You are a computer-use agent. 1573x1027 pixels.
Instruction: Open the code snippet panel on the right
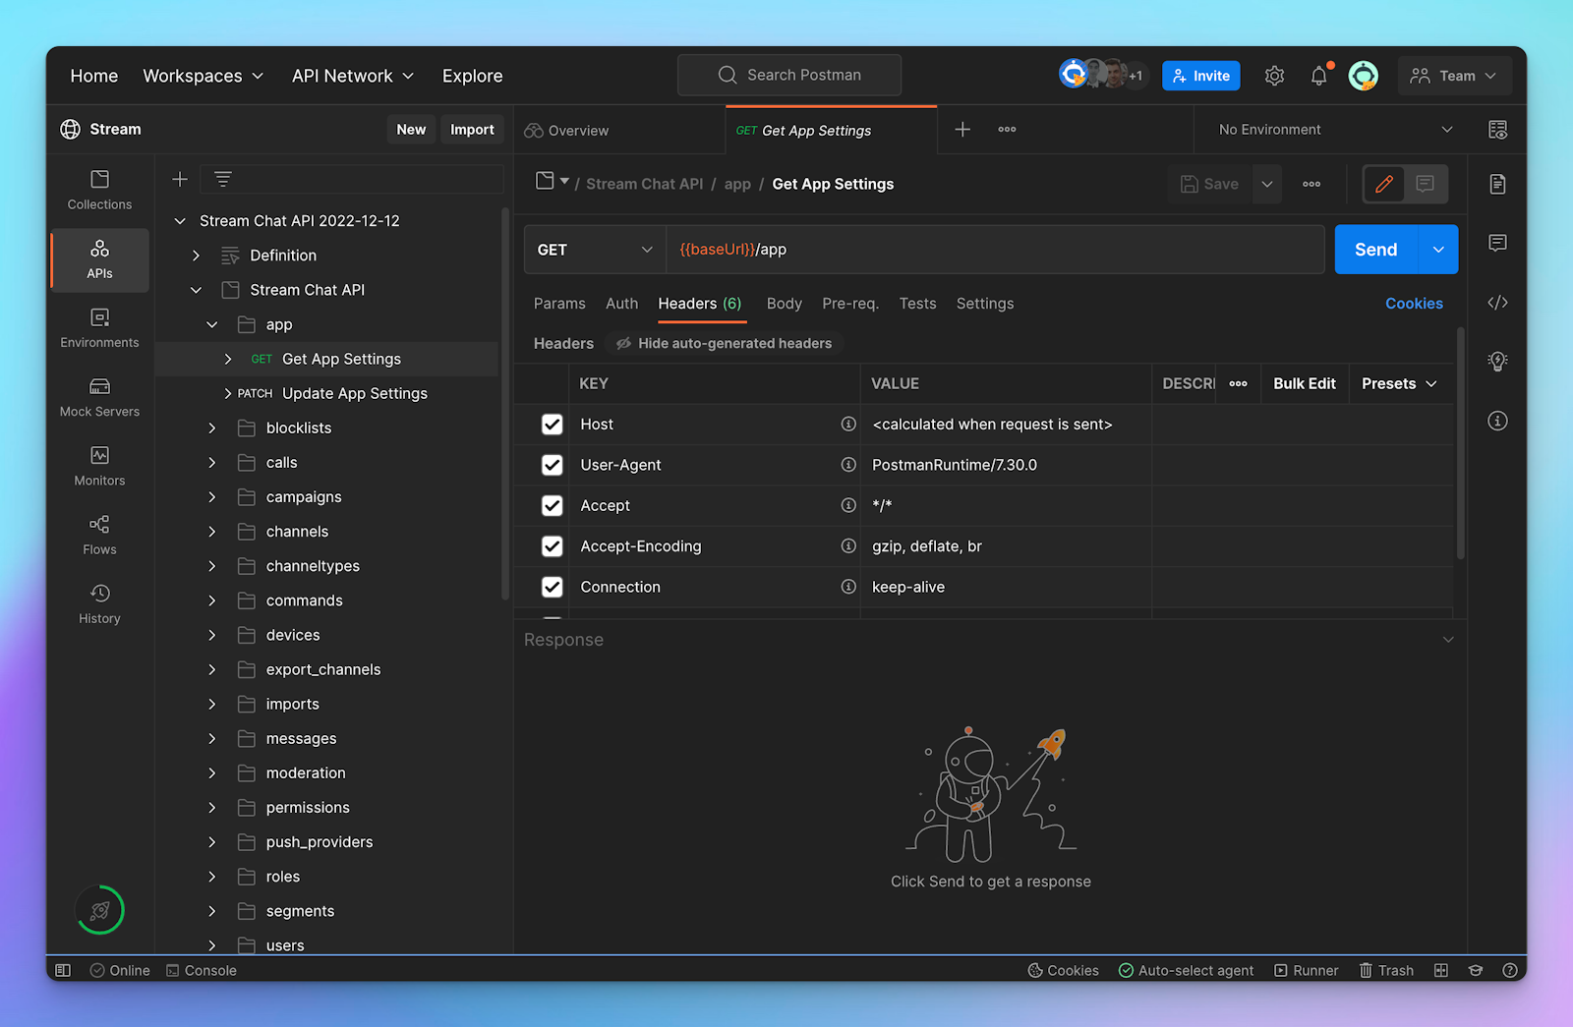point(1497,303)
